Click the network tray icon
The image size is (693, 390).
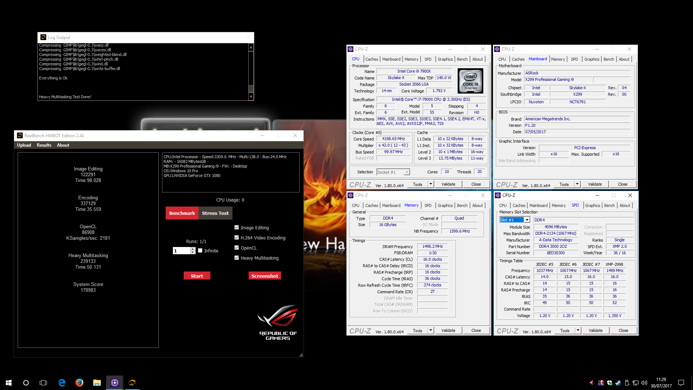pyautogui.click(x=636, y=383)
